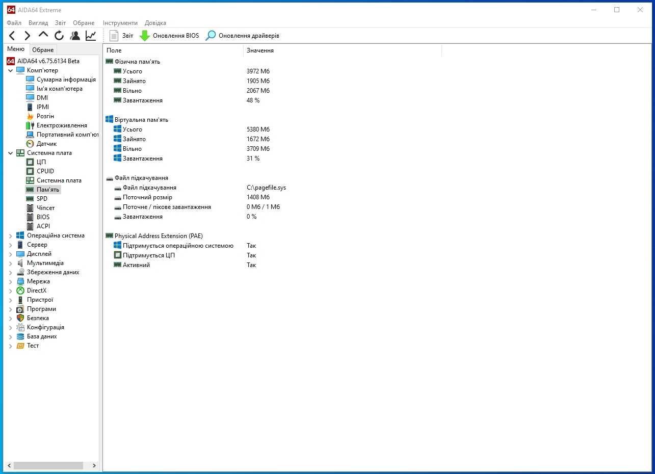Open Безпека shield icon item
Viewport: 655px width, 474px height.
(20, 318)
